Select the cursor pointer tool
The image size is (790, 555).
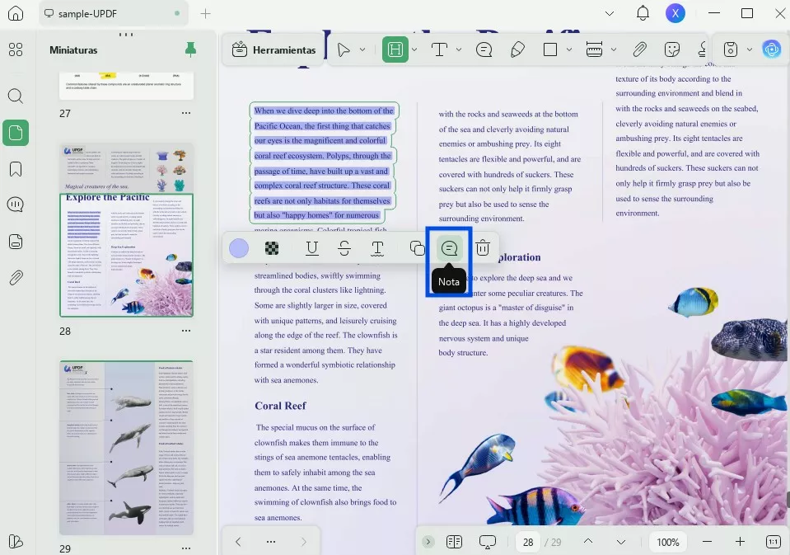pos(344,49)
